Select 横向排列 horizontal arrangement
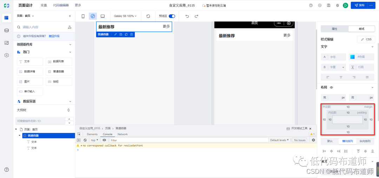The width and height of the screenshot is (379, 178). (347, 141)
